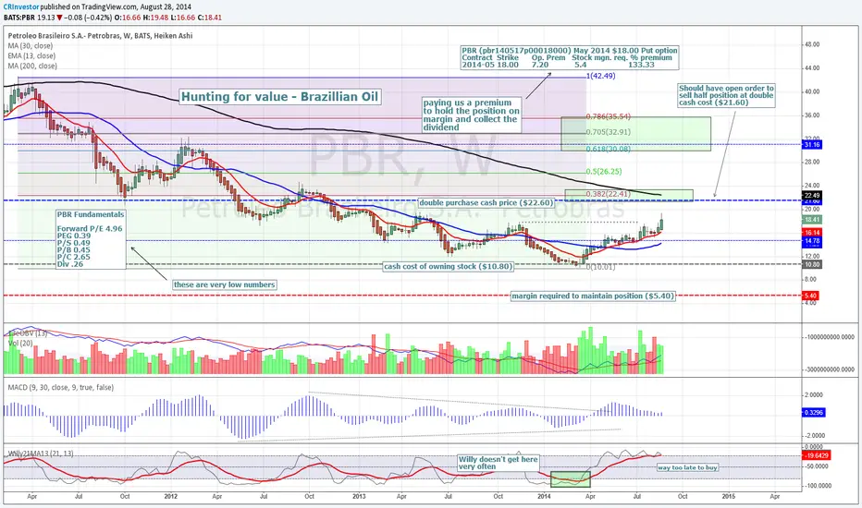Select the MA (200, close) legend
This screenshot has width=862, height=508.
(x=32, y=66)
